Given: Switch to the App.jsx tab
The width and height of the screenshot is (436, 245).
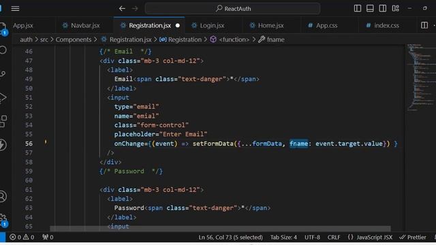Looking at the screenshot, I should pyautogui.click(x=22, y=26).
